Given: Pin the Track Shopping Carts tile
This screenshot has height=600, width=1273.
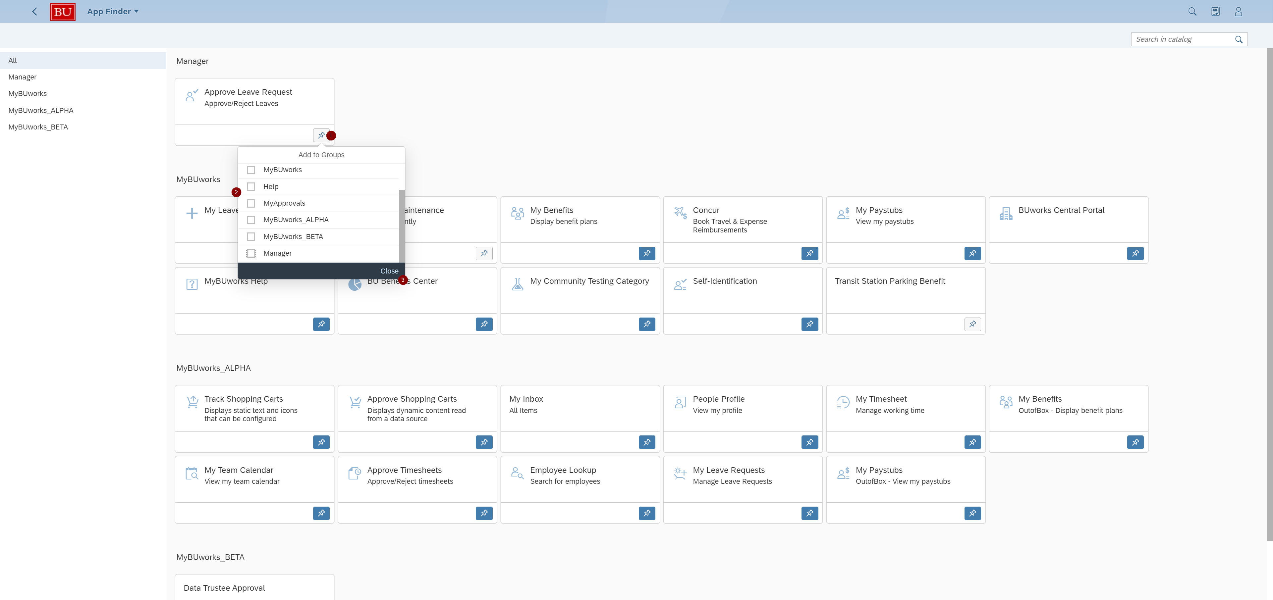Looking at the screenshot, I should 321,442.
